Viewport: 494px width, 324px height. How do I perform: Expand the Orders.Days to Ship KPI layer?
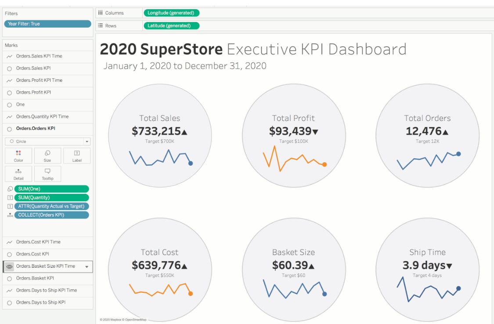pos(47,302)
